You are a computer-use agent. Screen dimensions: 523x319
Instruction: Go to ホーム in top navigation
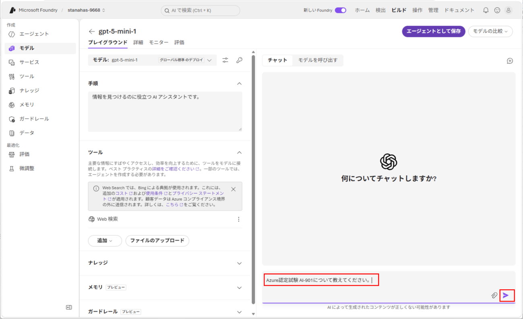[x=362, y=10]
